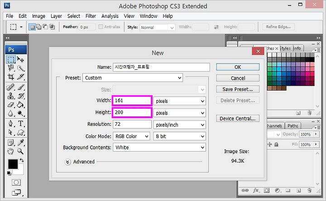
Task: Select the Type tool
Action: (20, 124)
